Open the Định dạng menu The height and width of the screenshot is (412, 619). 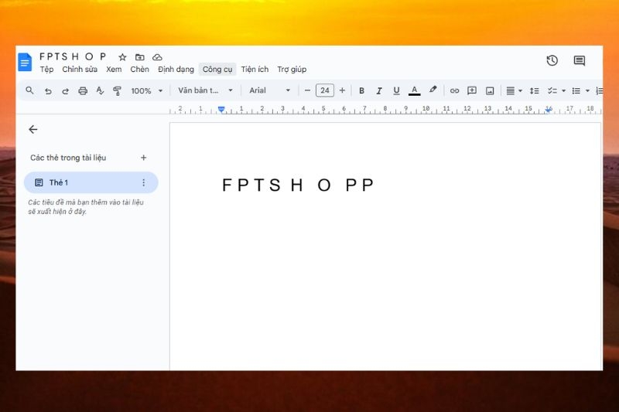tap(176, 69)
